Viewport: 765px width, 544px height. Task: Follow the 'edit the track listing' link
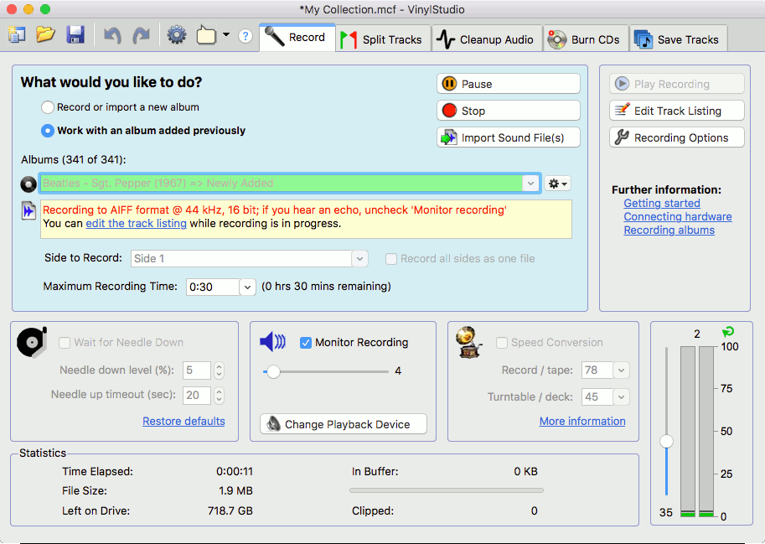(x=136, y=224)
